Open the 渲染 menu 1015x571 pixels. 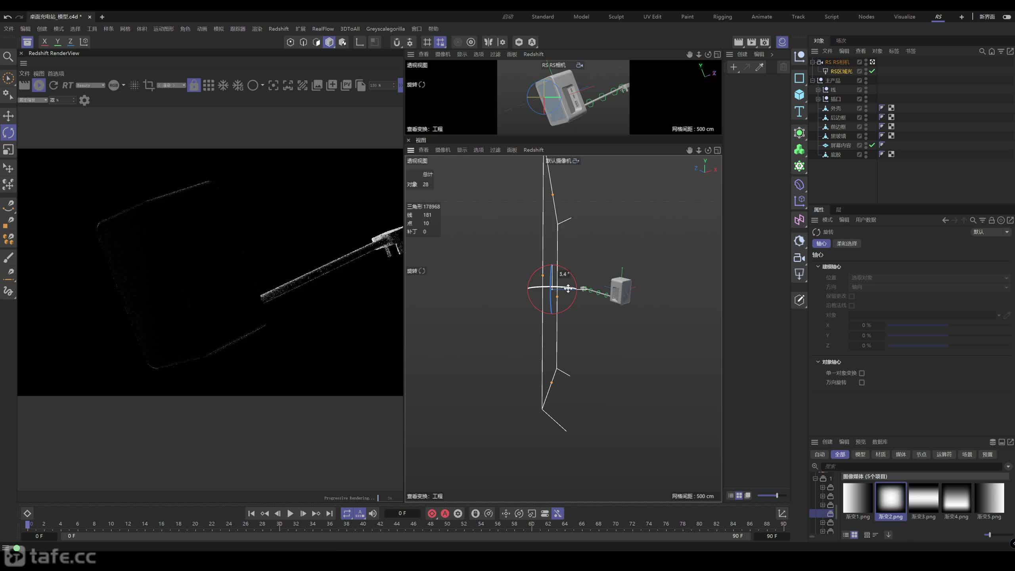[257, 29]
